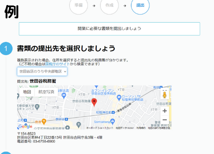Viewport: 214px width, 154px height.
Task: Expand the 世田谷区のうち中央部地区 dropdown
Action: [42, 71]
